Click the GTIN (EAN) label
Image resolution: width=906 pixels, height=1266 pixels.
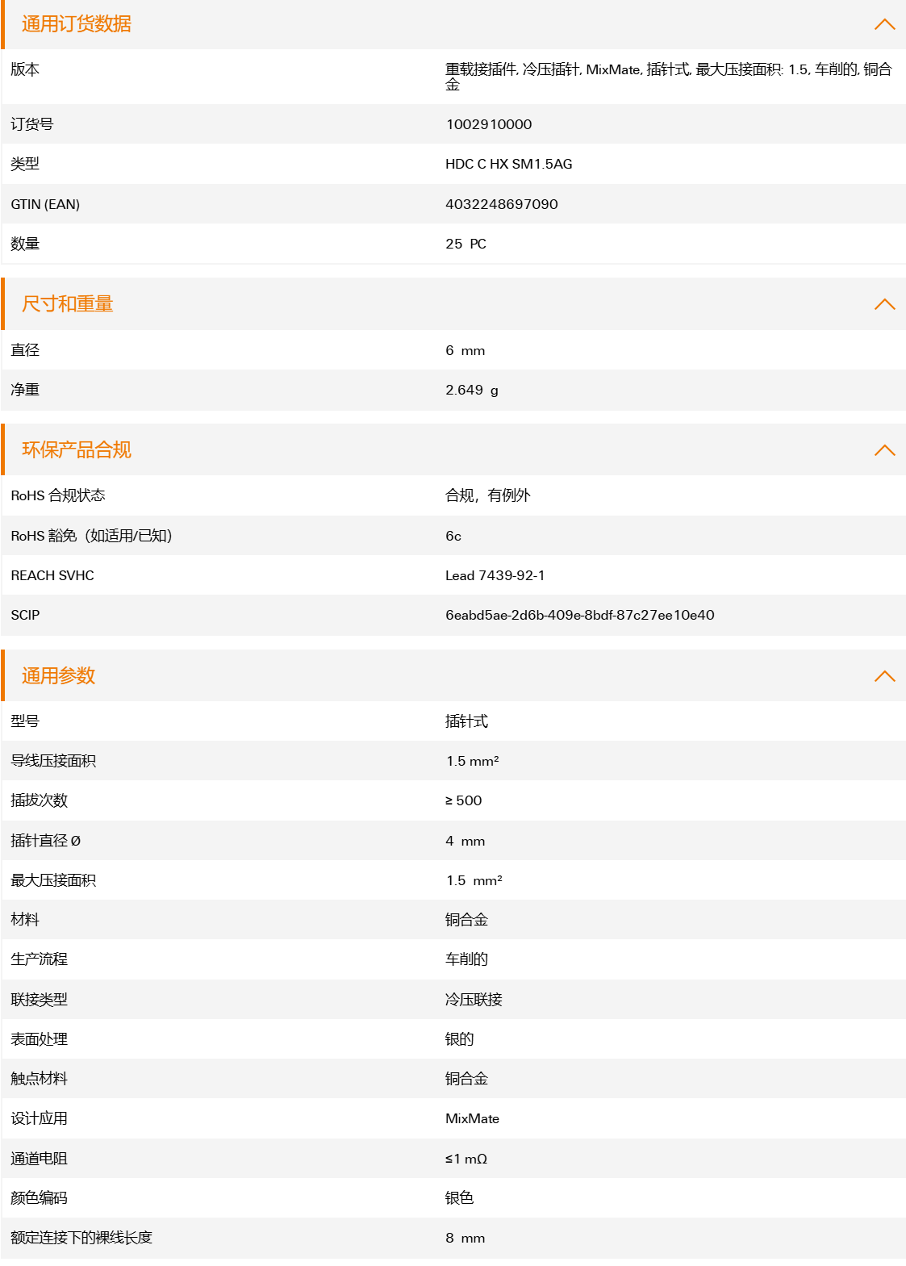45,204
